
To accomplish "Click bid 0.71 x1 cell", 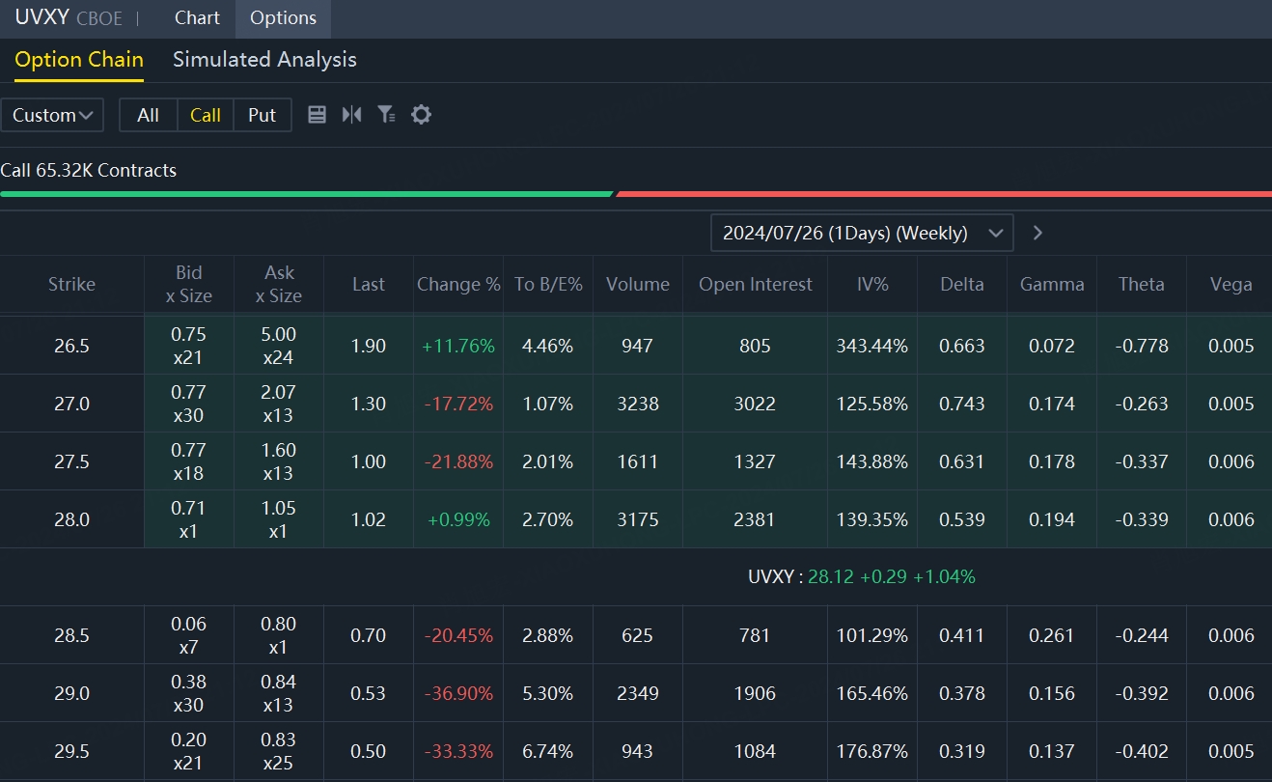I will click(x=189, y=519).
